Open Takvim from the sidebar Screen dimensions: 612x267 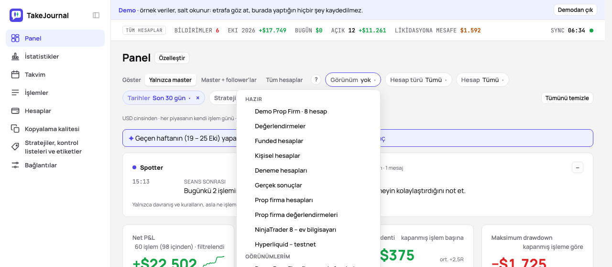[55, 74]
